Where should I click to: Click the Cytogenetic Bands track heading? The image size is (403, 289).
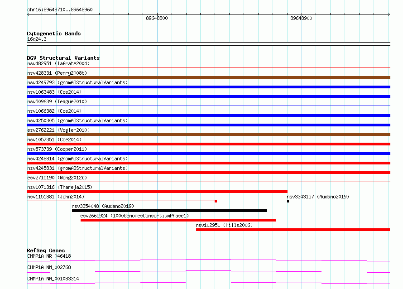54,34
